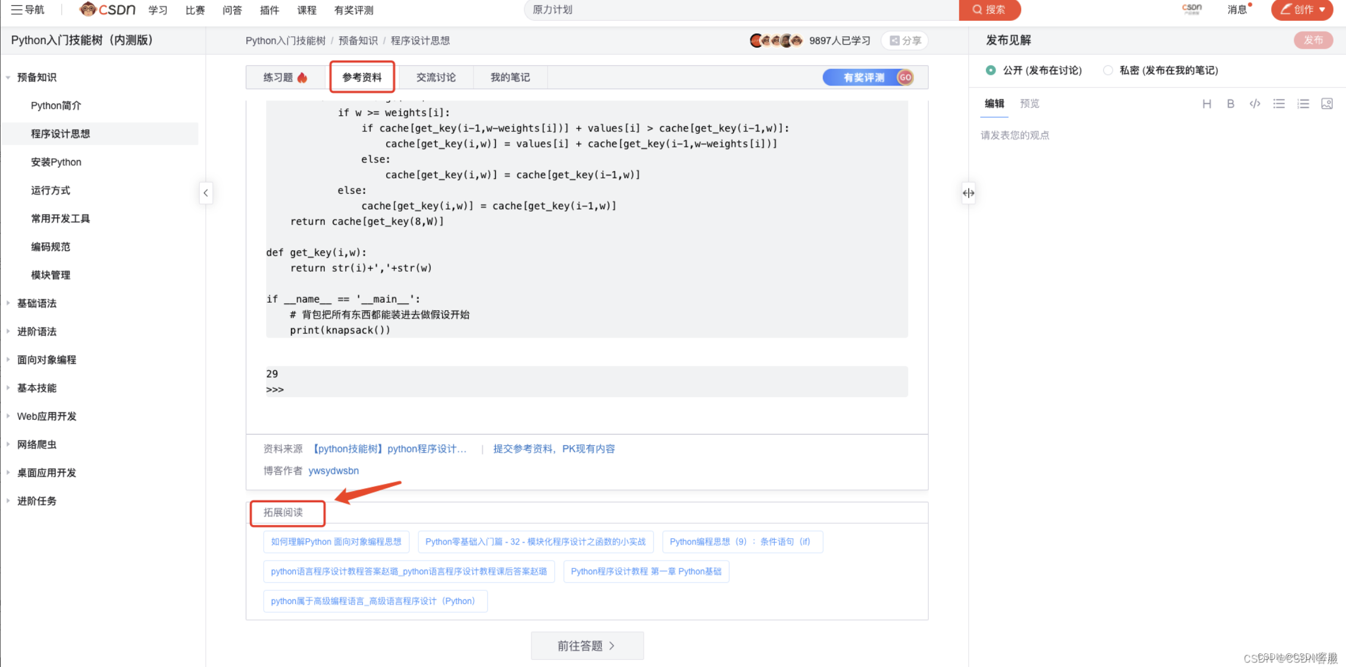Screen dimensions: 1346x667
Task: Collapse the left sidebar with the arrow
Action: (206, 193)
